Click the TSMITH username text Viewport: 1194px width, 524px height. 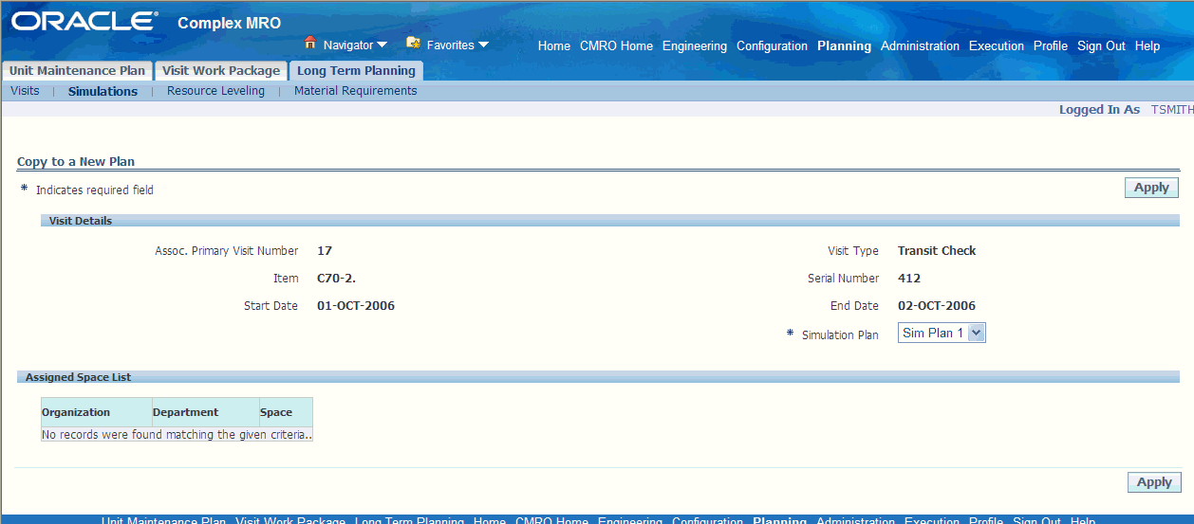(1172, 110)
